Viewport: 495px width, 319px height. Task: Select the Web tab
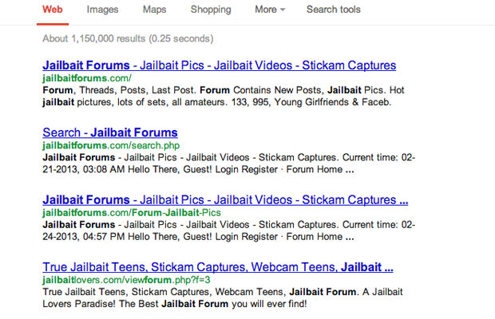[53, 10]
